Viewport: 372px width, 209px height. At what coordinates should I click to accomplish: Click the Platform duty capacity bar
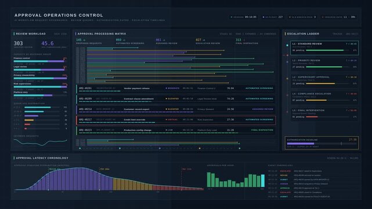point(40,95)
